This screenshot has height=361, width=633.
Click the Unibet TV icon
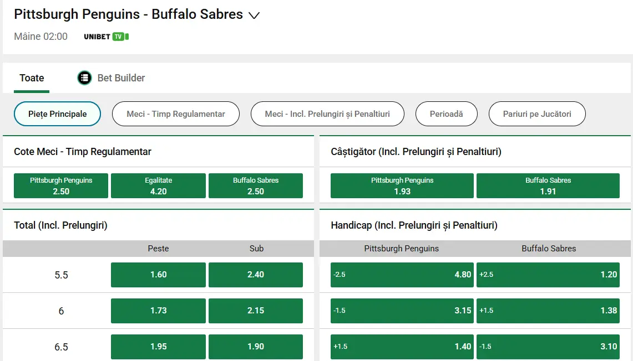105,36
